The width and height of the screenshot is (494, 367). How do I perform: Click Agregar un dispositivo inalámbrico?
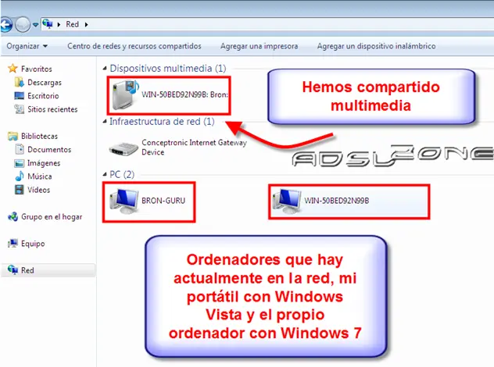coord(376,46)
